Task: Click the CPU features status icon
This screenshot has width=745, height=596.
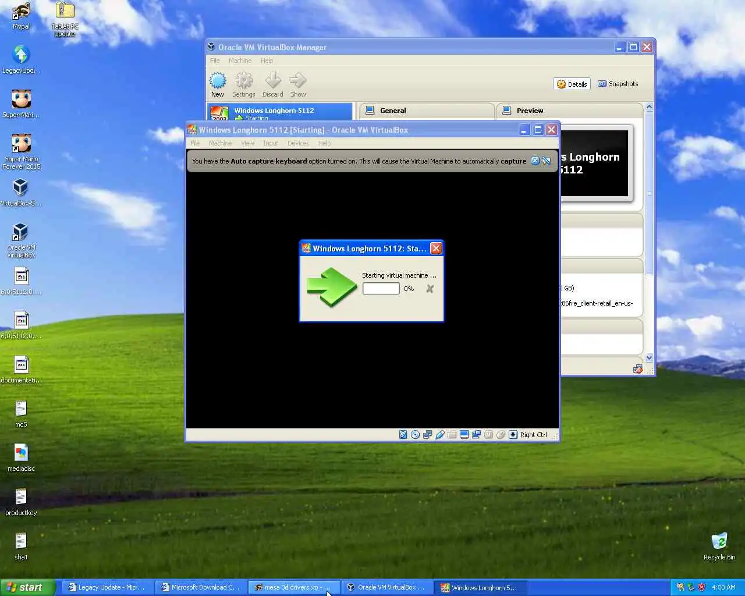Action: pos(488,435)
